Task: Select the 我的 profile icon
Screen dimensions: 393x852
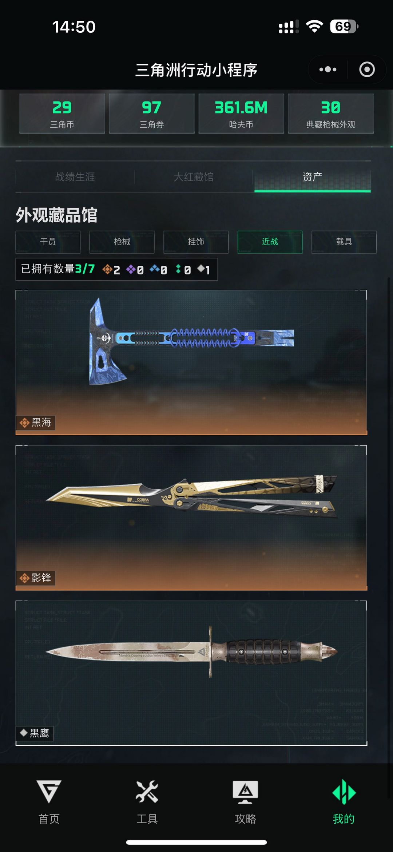Action: 344,792
